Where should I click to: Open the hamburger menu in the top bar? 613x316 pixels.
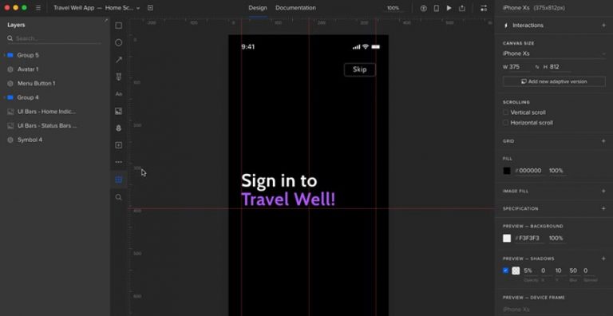[x=38, y=8]
